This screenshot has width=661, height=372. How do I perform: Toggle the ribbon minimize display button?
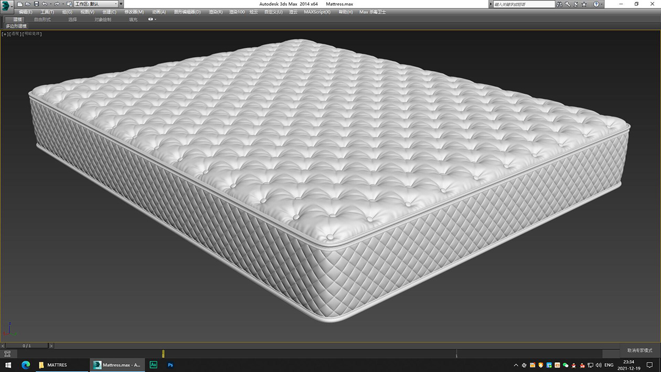152,19
